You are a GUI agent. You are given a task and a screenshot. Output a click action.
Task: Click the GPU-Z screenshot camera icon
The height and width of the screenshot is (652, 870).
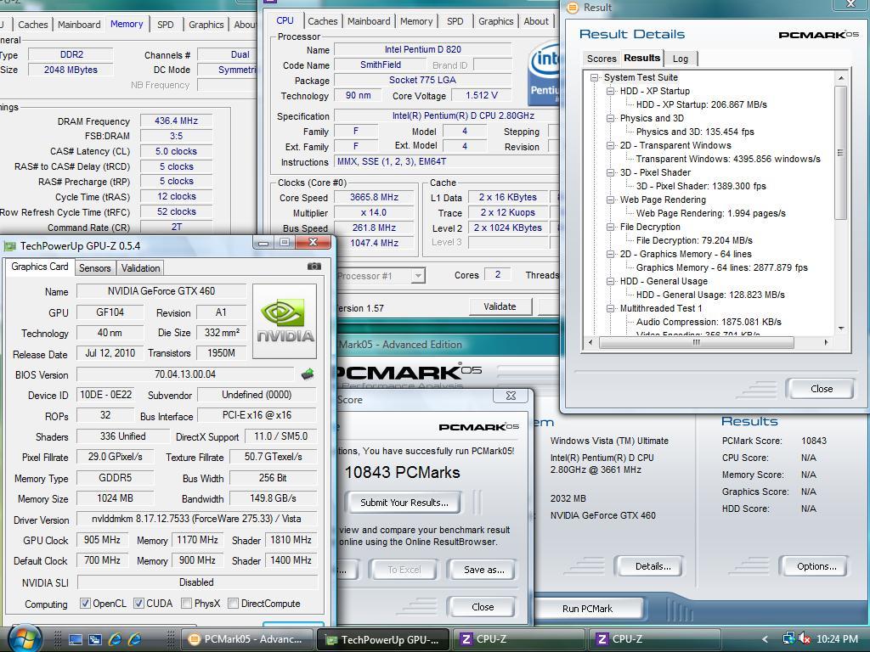(x=314, y=267)
